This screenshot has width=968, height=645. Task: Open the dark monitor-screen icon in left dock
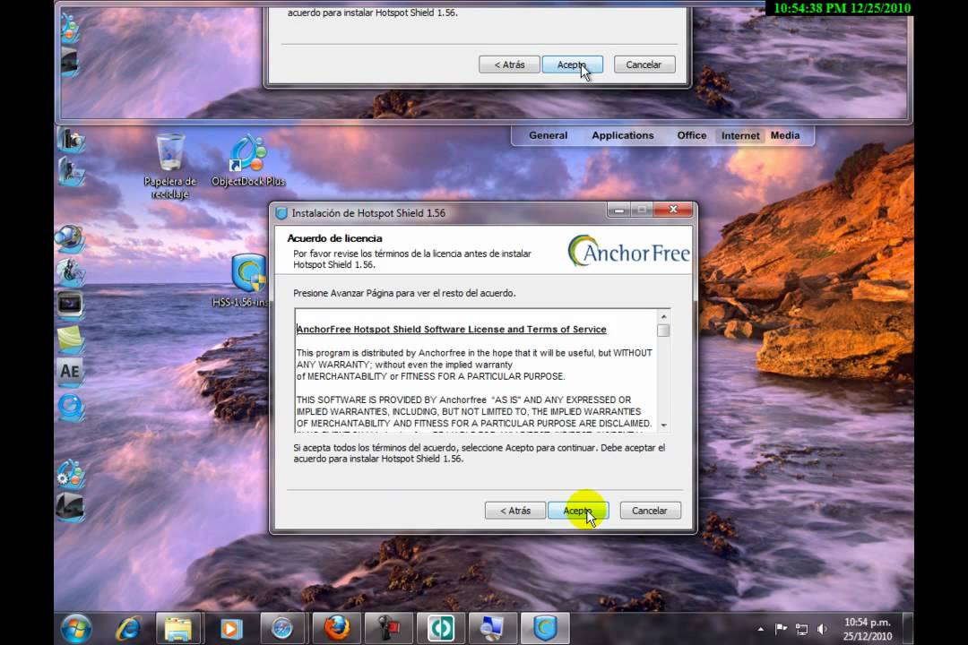(x=70, y=304)
